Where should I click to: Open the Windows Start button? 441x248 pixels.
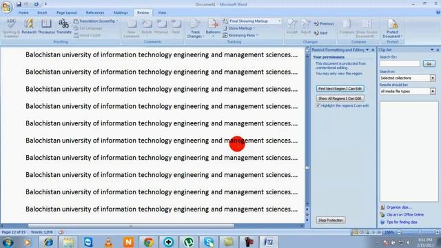coord(8,242)
